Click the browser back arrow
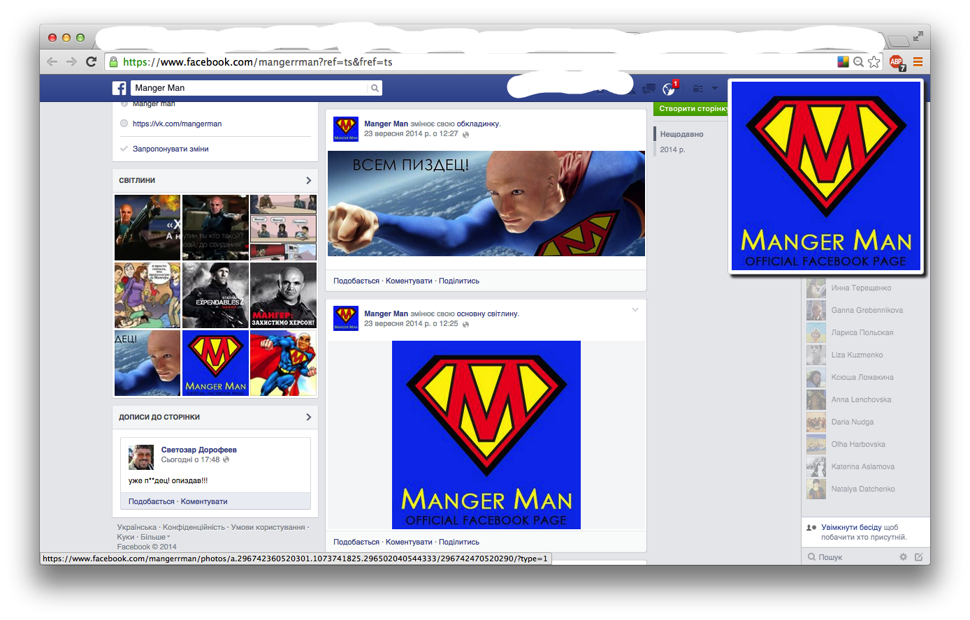Image resolution: width=970 pixels, height=620 pixels. click(x=52, y=61)
